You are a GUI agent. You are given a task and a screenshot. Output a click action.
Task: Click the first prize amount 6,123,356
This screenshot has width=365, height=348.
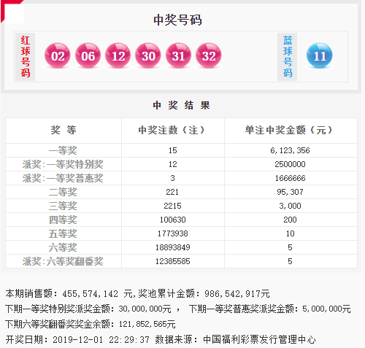(x=290, y=150)
